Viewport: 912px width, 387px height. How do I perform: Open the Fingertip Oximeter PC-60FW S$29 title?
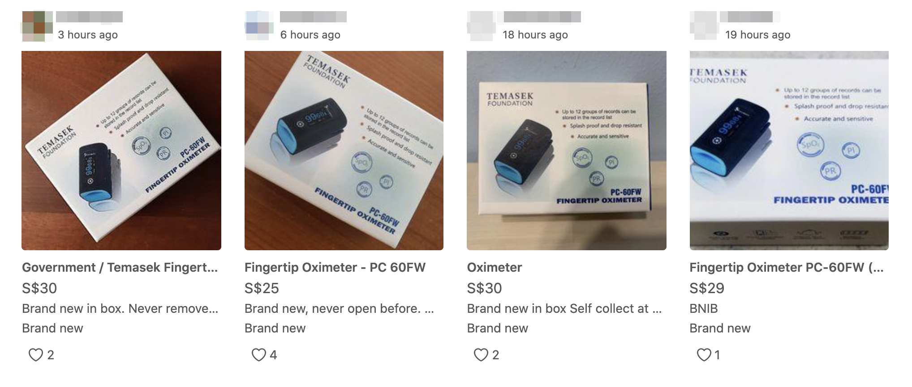787,267
